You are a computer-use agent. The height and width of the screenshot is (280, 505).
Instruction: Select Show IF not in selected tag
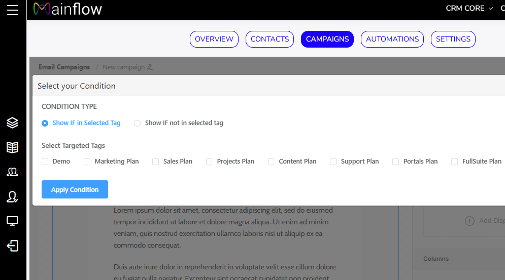pyautogui.click(x=138, y=123)
